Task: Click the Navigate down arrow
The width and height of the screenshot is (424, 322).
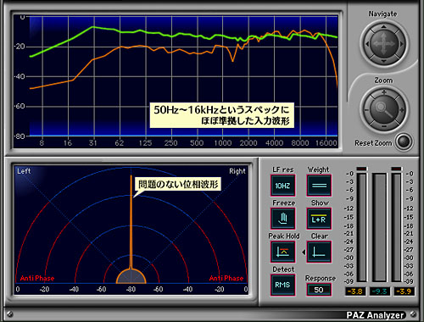Action: pos(383,61)
